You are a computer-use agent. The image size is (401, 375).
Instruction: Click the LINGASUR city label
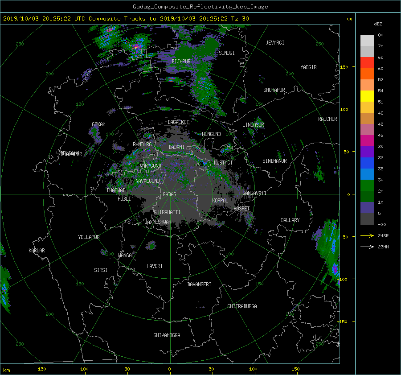click(253, 125)
